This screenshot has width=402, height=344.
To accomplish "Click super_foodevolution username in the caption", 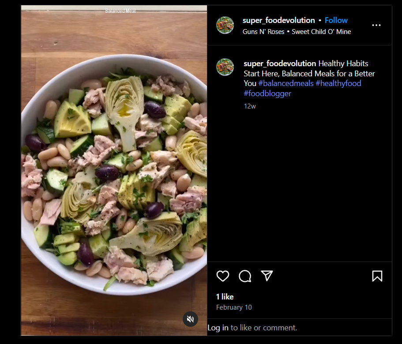I will [280, 64].
